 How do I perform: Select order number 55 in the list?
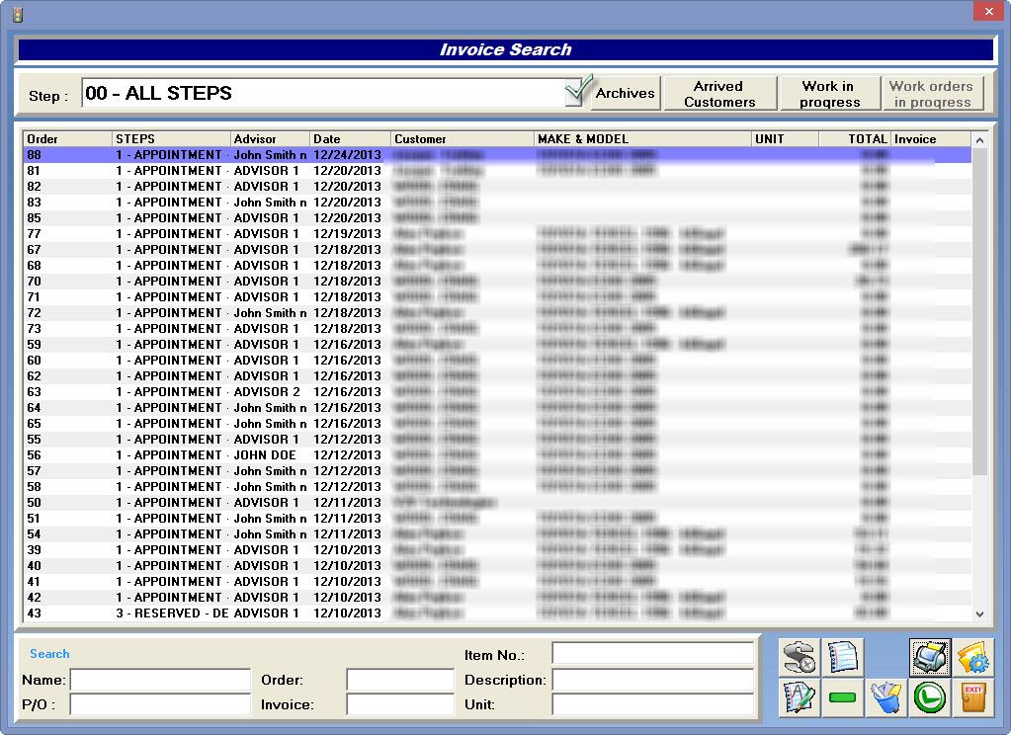[497, 439]
